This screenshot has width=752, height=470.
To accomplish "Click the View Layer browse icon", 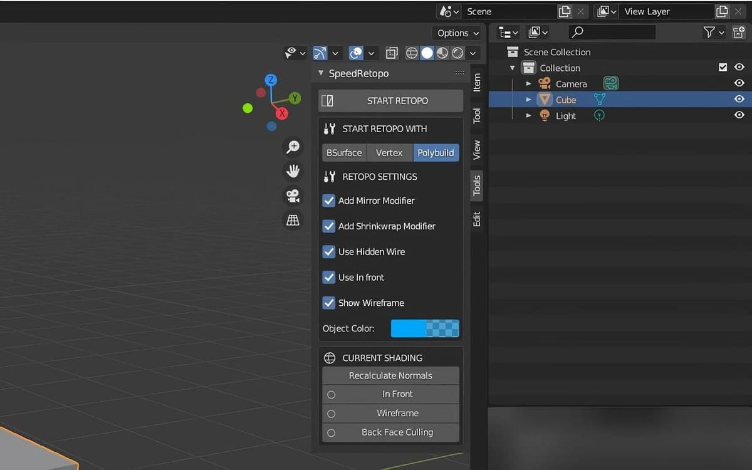I will pyautogui.click(x=606, y=11).
